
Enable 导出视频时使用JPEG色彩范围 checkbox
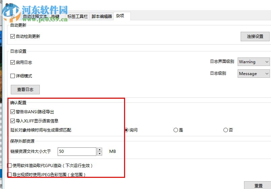(x=9, y=174)
